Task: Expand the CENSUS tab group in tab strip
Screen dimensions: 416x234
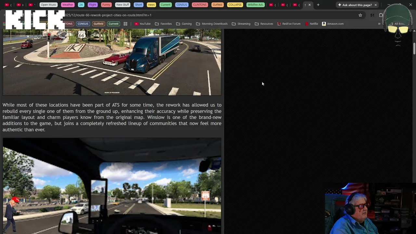Action: tap(181, 5)
